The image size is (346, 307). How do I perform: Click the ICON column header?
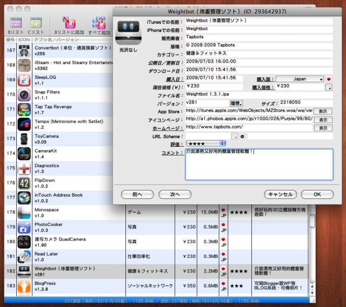pos(24,39)
